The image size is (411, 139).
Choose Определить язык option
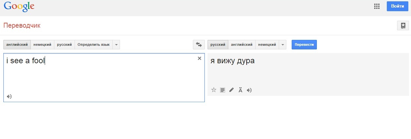tap(93, 44)
